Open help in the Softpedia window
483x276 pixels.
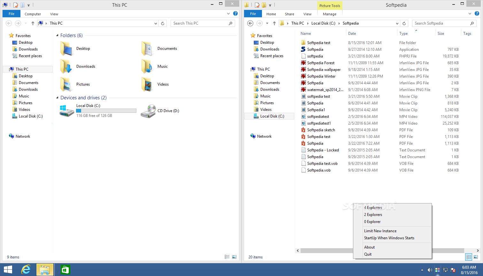pyautogui.click(x=477, y=13)
